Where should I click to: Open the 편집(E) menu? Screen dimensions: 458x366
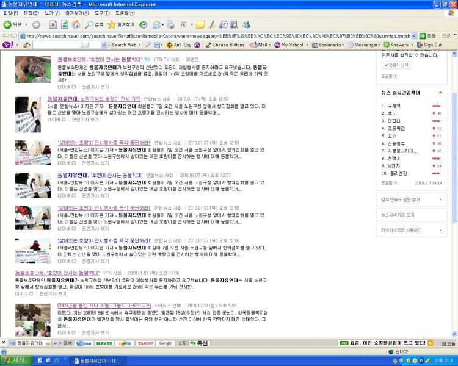31,13
